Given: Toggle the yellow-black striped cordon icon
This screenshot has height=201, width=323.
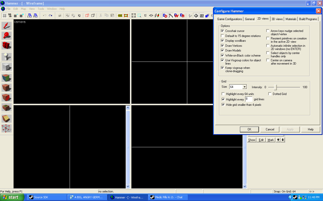Looking at the screenshot, I should click(120, 16).
